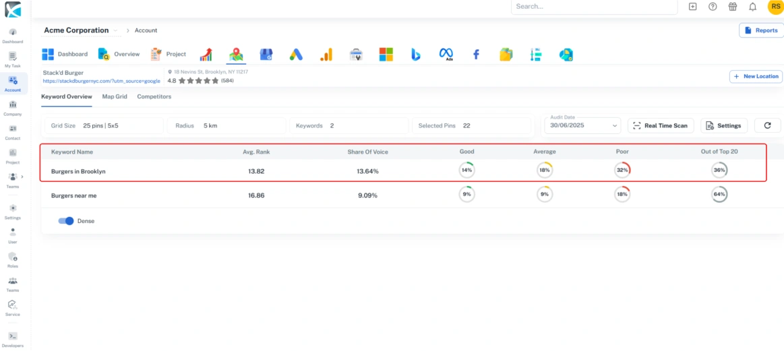This screenshot has height=351, width=784.
Task: Click the Share Of Voice column header
Action: click(367, 152)
